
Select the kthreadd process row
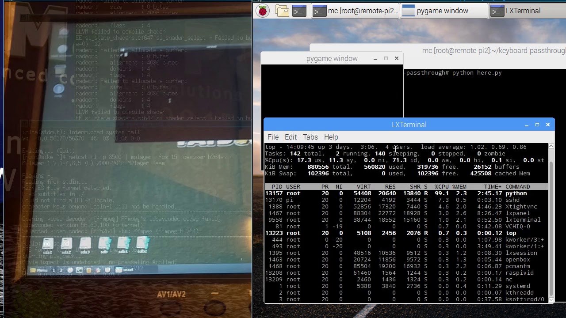pos(406,292)
